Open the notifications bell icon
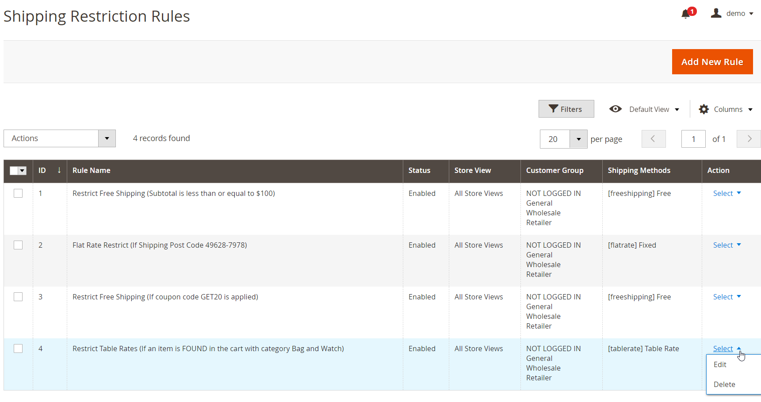This screenshot has width=761, height=402. tap(686, 14)
